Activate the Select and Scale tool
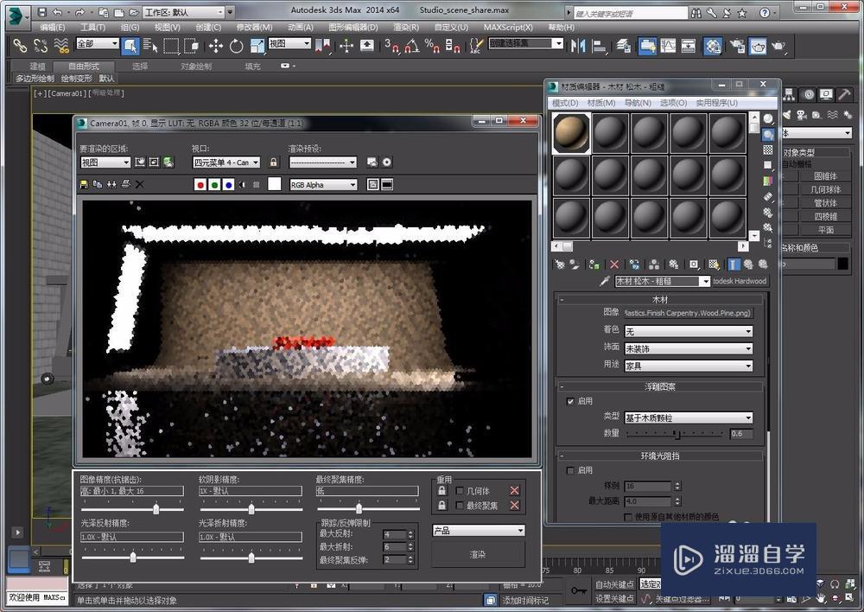864x612 pixels. (x=257, y=46)
